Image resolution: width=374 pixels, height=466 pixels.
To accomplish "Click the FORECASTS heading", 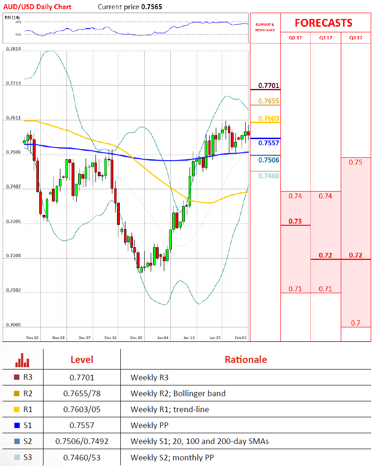I will coord(323,23).
